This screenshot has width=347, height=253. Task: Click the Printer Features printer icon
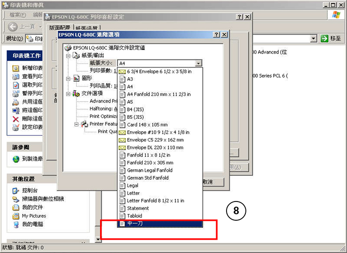pos(84,124)
